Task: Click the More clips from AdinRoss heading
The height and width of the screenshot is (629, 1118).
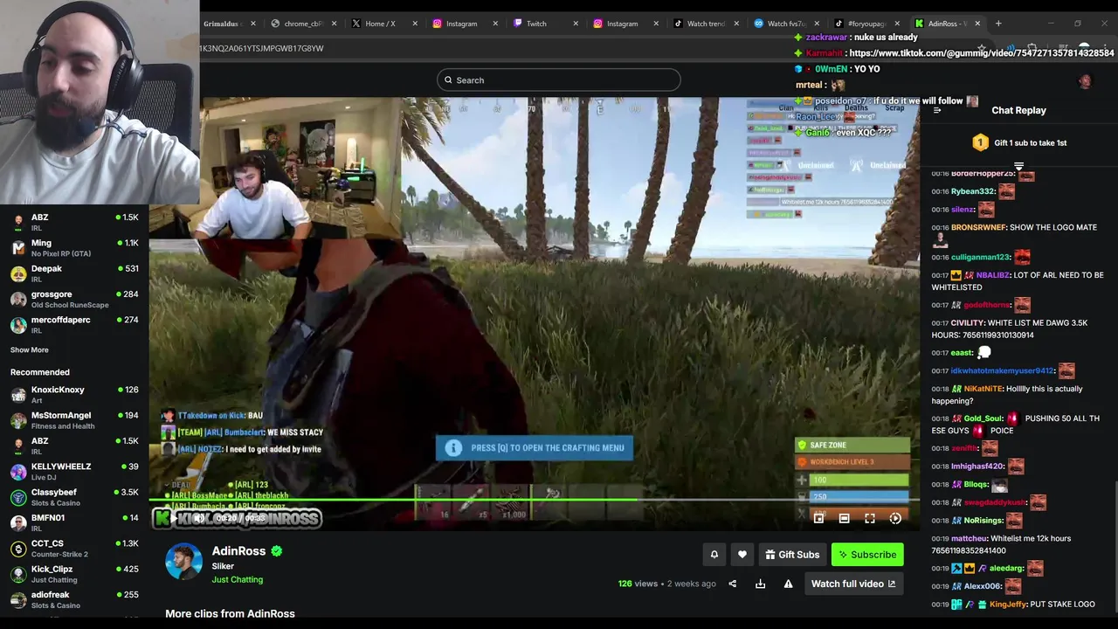Action: (x=231, y=613)
